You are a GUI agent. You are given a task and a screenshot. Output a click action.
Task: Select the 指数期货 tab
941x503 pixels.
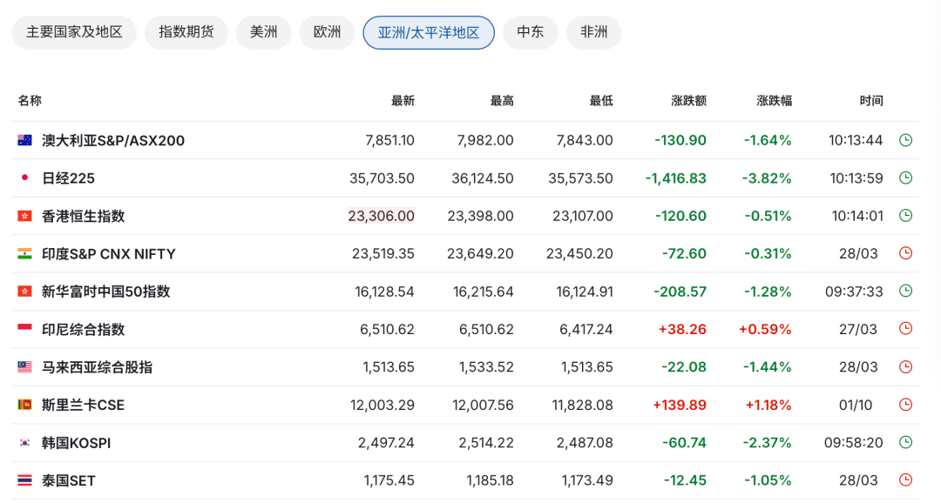point(186,32)
